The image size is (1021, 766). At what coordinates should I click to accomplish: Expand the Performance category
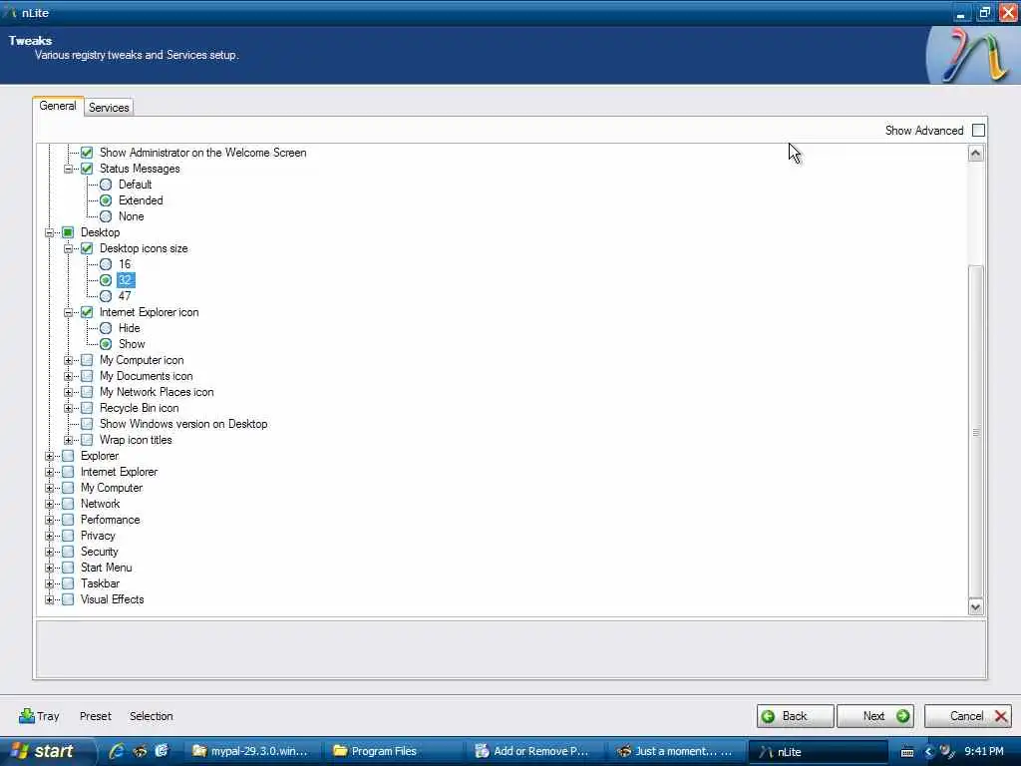(x=50, y=520)
